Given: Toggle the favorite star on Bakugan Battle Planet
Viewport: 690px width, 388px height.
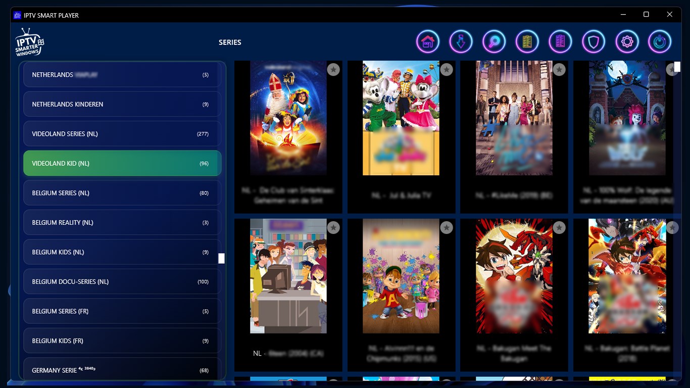Looking at the screenshot, I should point(672,227).
